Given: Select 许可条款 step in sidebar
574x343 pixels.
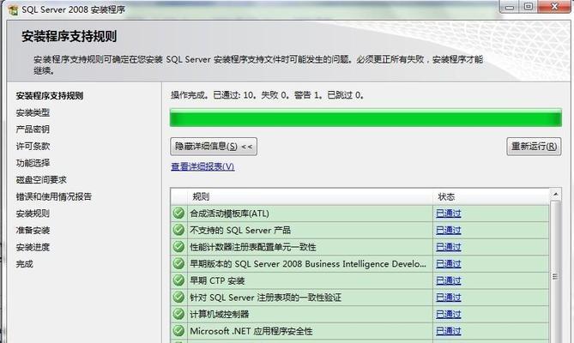Looking at the screenshot, I should pos(33,146).
